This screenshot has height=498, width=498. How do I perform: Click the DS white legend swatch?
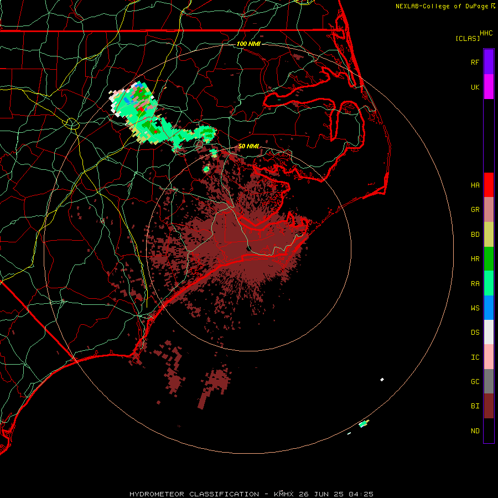[489, 332]
